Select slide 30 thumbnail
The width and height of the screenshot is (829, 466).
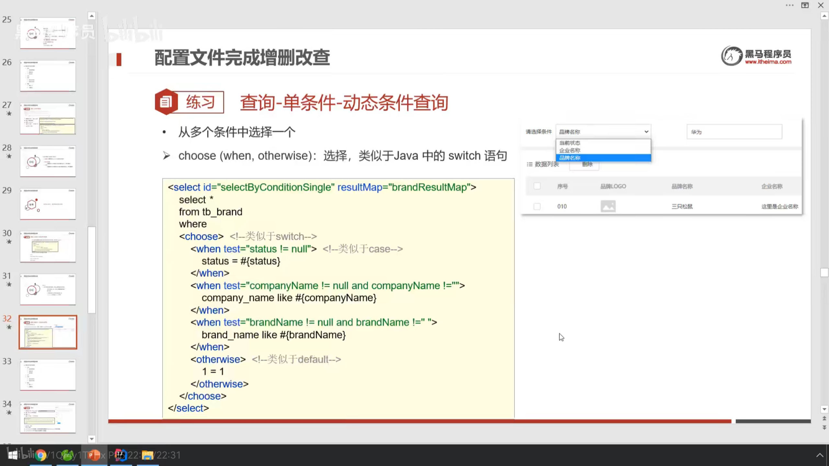click(x=48, y=247)
